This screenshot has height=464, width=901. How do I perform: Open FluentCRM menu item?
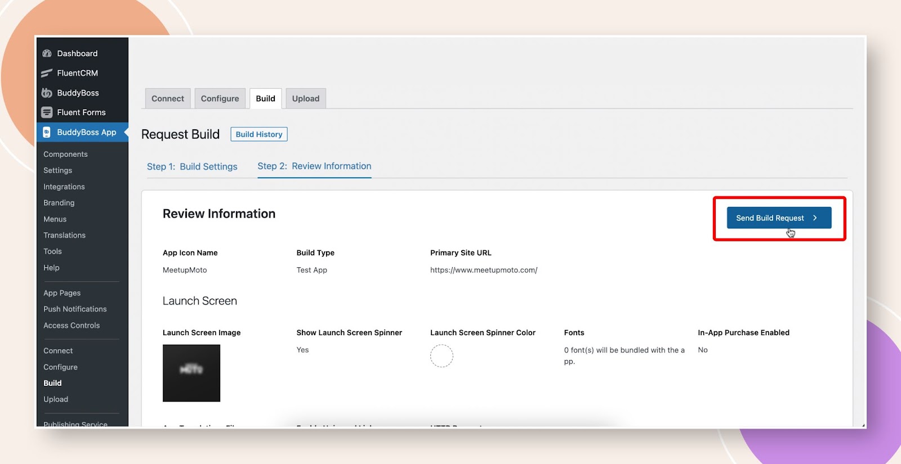pos(77,73)
